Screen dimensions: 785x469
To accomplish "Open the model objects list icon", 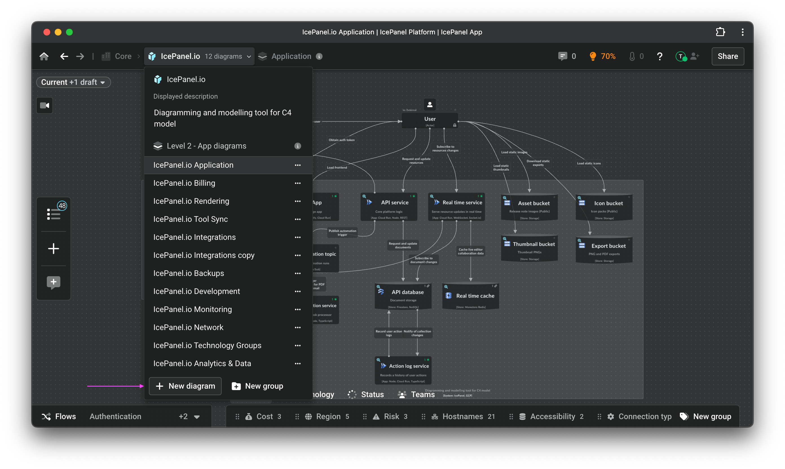I will pos(53,214).
